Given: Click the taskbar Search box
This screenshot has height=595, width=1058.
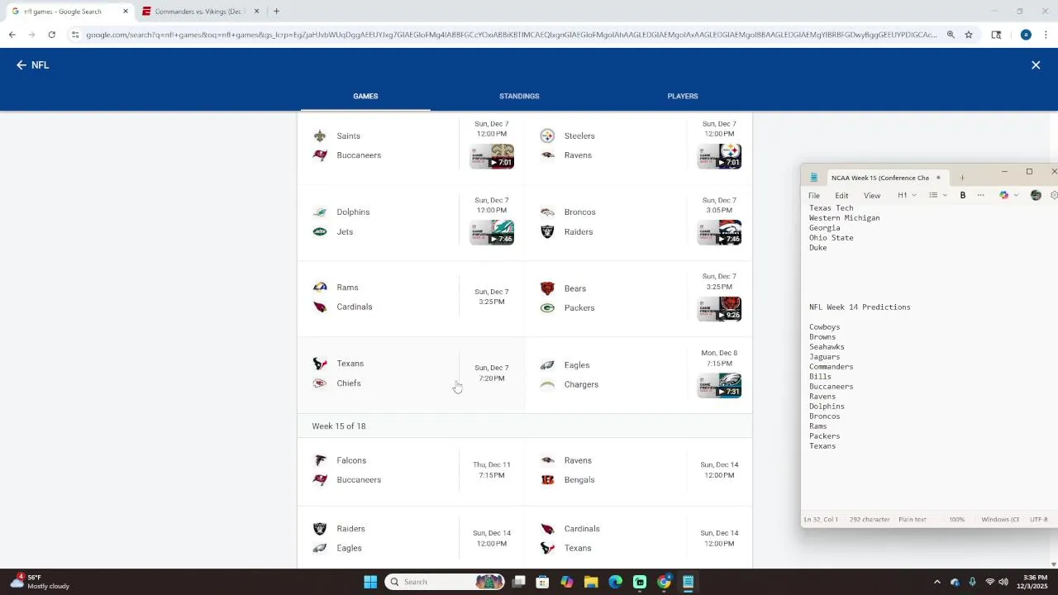Looking at the screenshot, I should click(x=445, y=582).
